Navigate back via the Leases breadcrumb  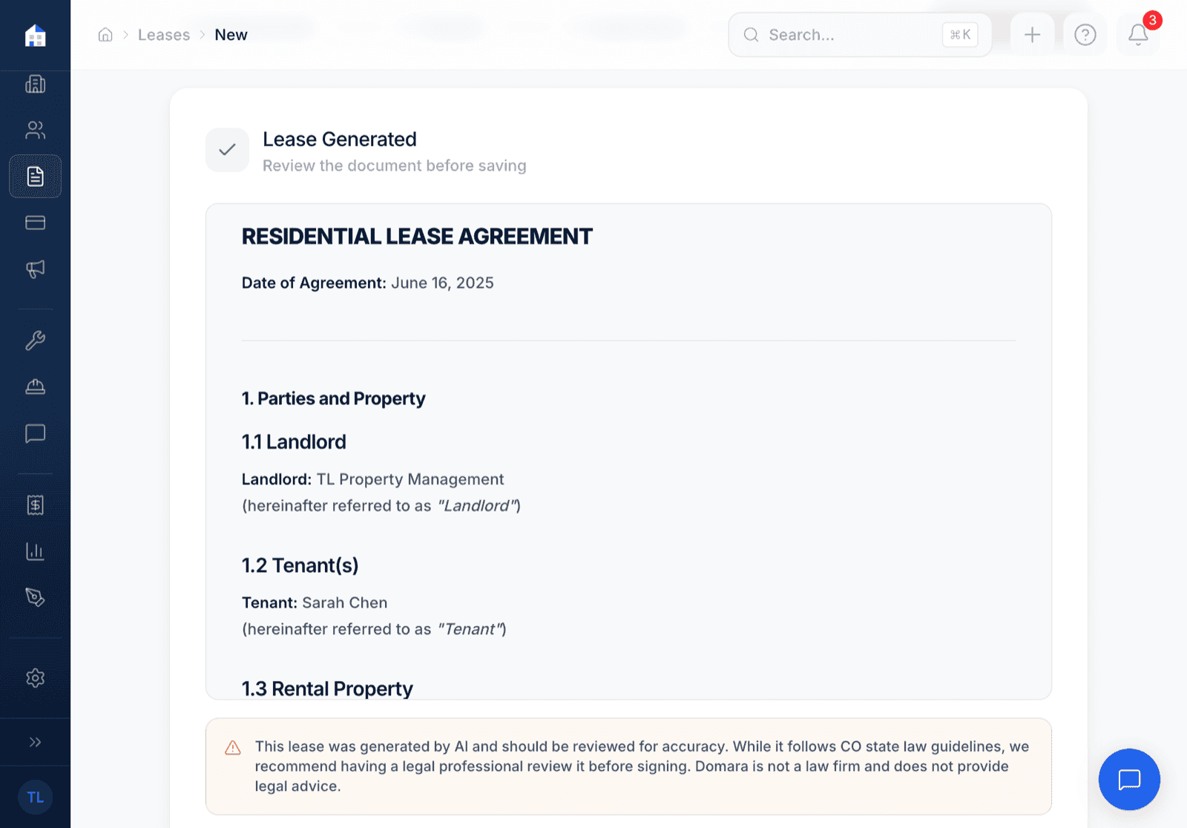tap(164, 34)
